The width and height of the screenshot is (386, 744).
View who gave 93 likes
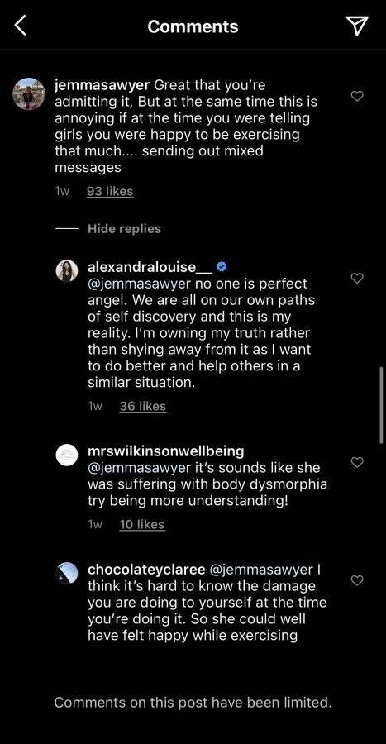(x=110, y=192)
